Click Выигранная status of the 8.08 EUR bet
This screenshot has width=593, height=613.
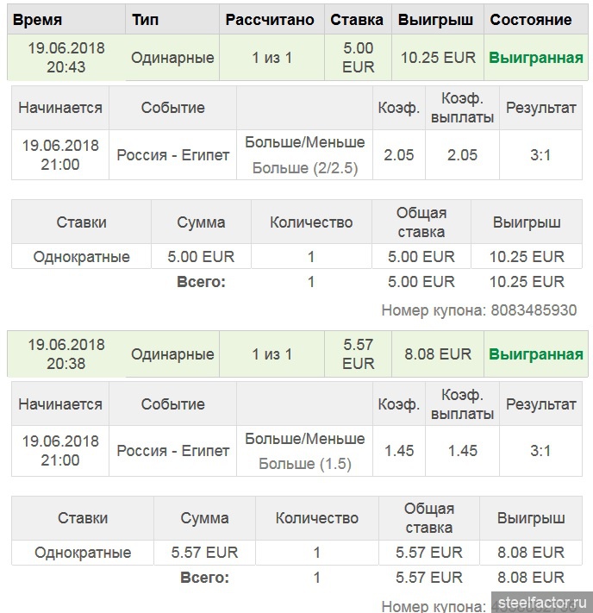click(535, 354)
